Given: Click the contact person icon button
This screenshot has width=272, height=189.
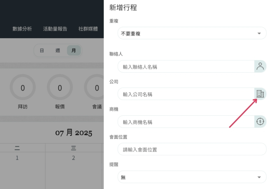Looking at the screenshot, I should coord(260,67).
